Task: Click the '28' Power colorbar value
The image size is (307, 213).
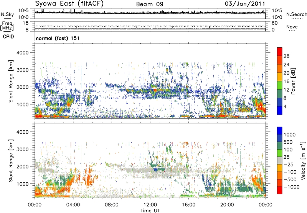Action: (x=286, y=56)
